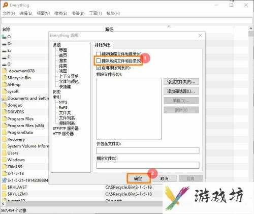Click the $RHLAVST folder icon
Image resolution: width=254 pixels, height=214 pixels.
5,187
